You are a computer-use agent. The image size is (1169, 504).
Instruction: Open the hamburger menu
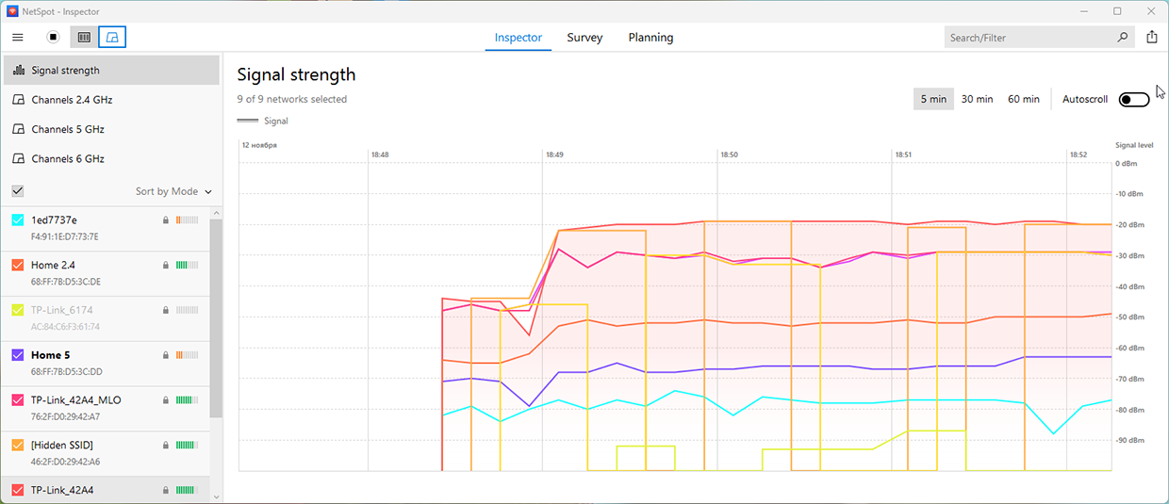coord(18,38)
